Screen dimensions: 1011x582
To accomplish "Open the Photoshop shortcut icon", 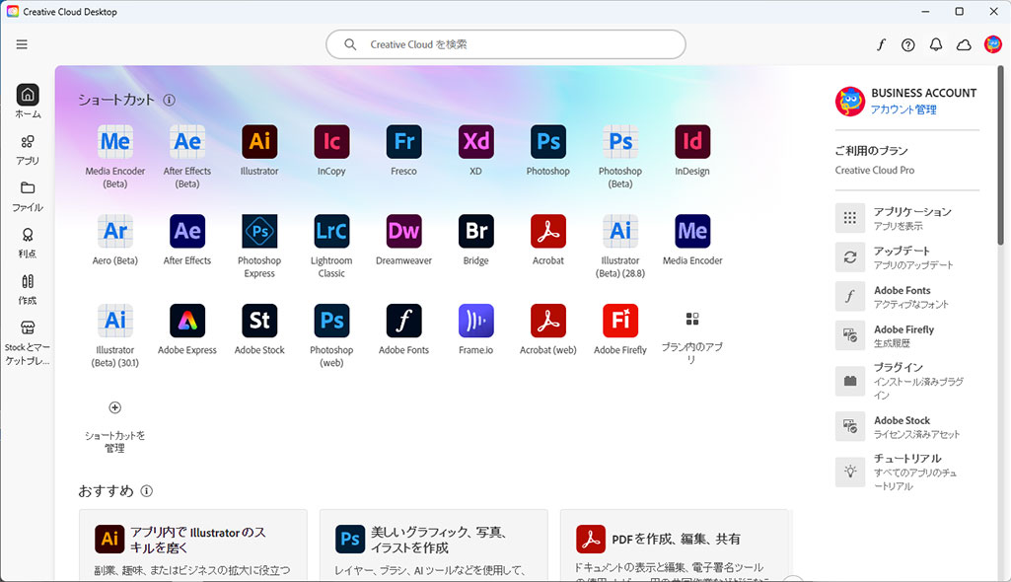I will pos(547,142).
